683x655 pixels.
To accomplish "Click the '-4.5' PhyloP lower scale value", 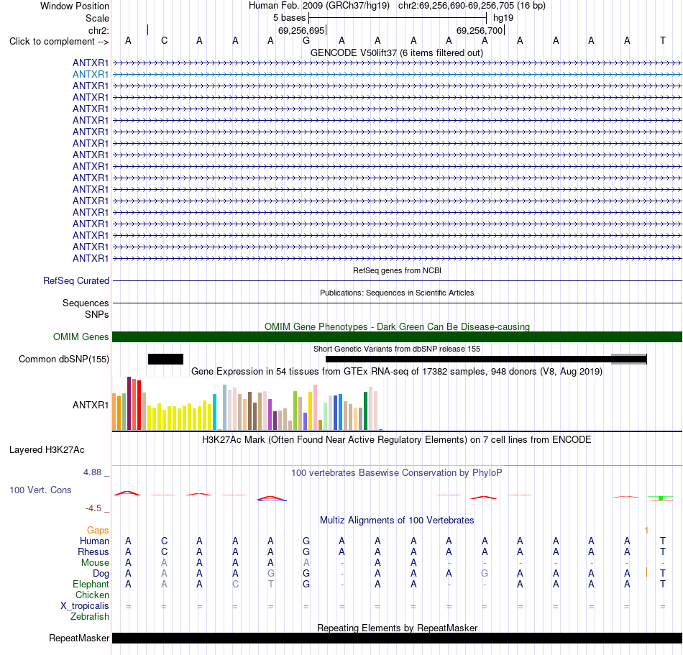I will coord(93,508).
